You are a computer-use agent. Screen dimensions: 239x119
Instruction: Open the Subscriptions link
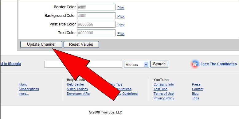(29, 89)
